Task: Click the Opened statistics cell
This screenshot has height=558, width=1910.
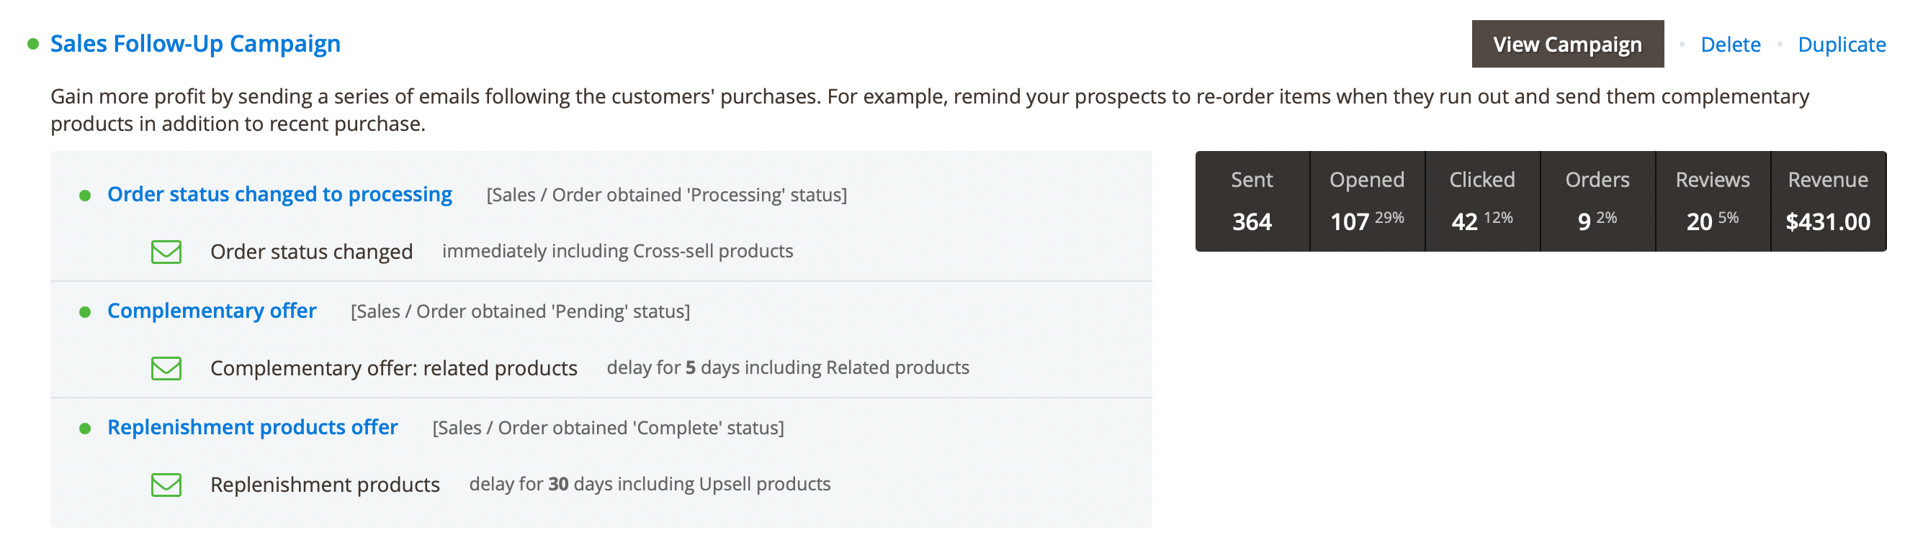Action: tap(1366, 201)
